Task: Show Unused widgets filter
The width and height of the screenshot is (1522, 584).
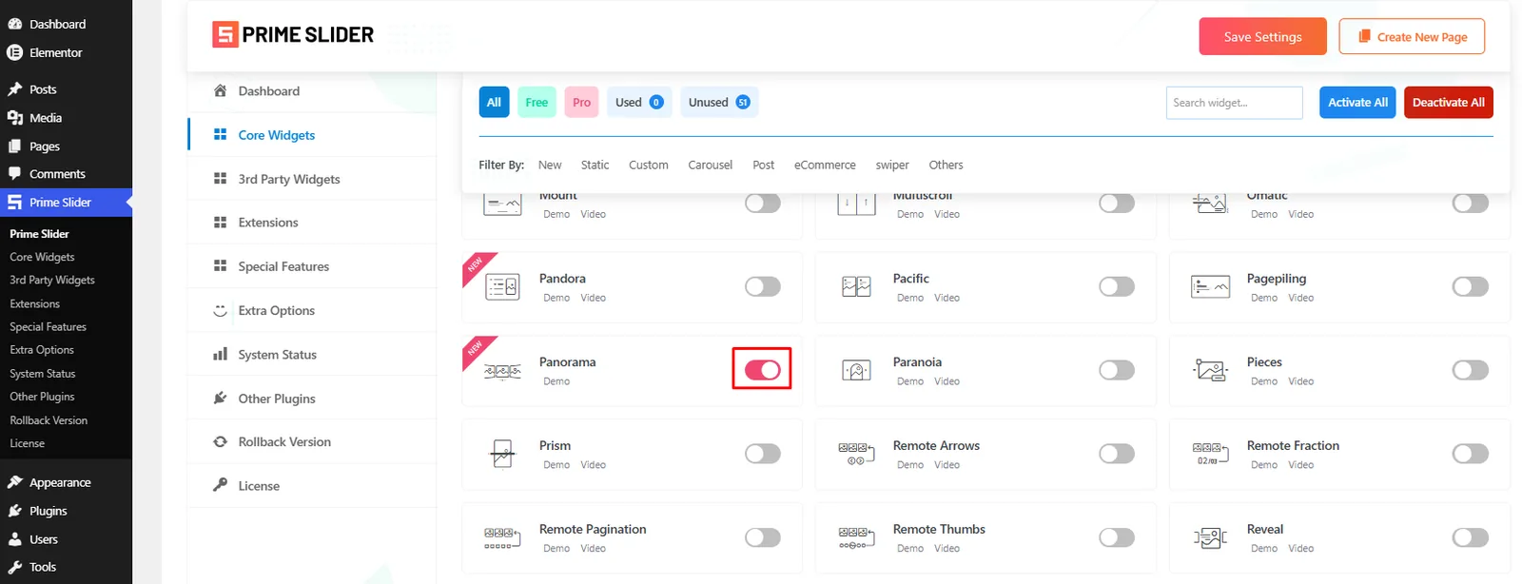Action: (719, 102)
